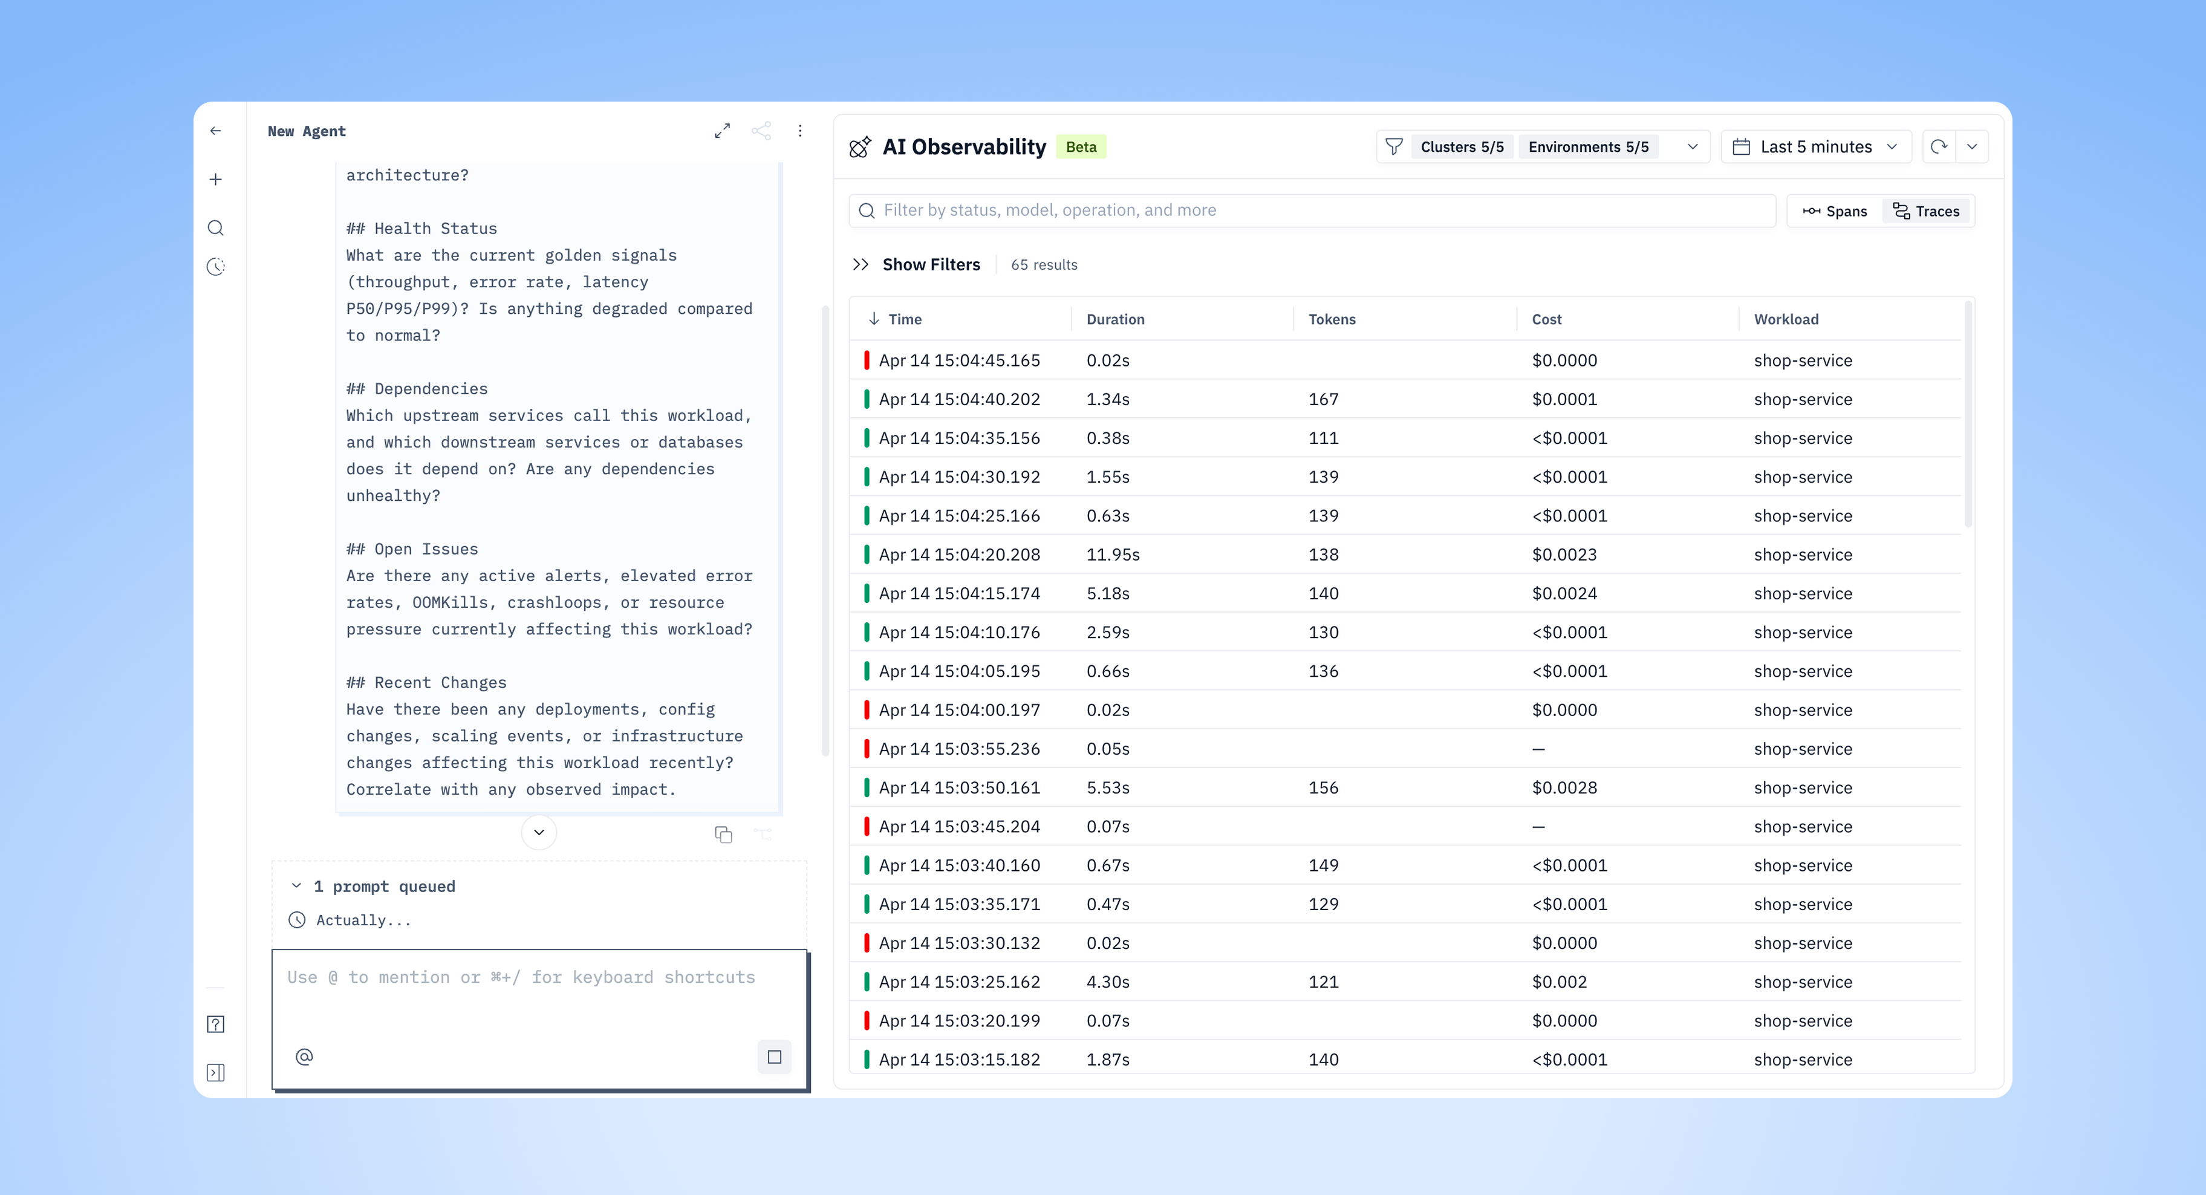Sort by the Time column header

[904, 319]
